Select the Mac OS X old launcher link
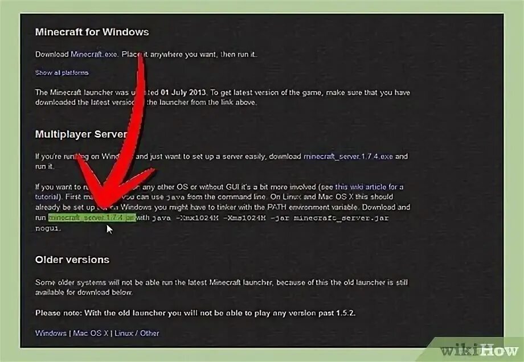The height and width of the screenshot is (362, 524). click(x=91, y=333)
